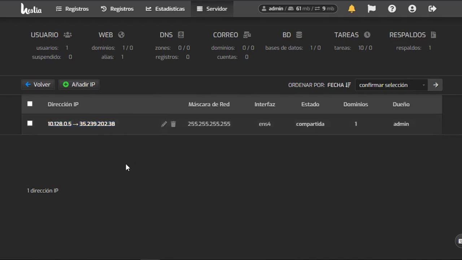
Task: Click 'respaldos:' count under RESPALDOS
Action: [413, 48]
